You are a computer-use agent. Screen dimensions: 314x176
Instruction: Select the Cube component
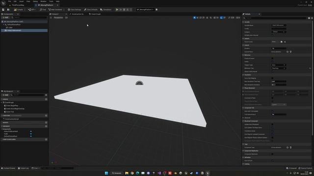pyautogui.click(x=10, y=27)
